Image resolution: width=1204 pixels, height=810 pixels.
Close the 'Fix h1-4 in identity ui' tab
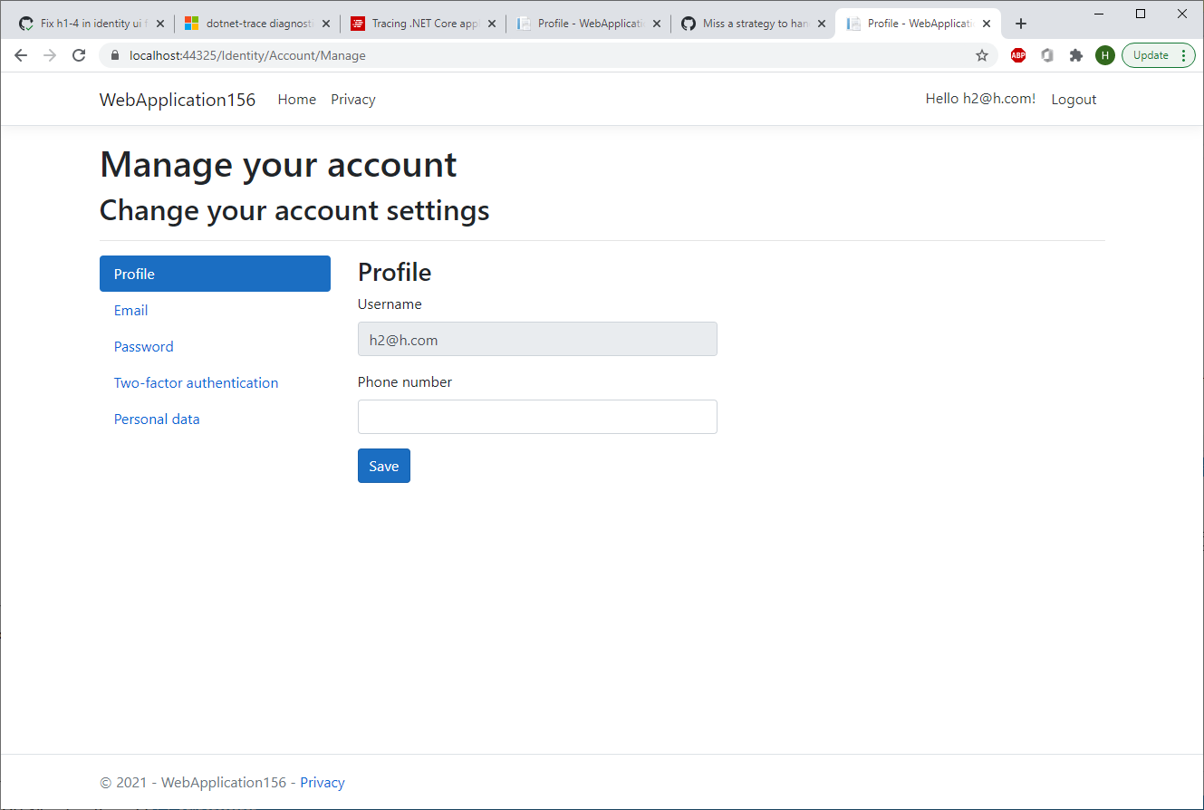(160, 24)
